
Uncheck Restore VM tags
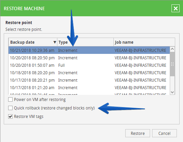(x=11, y=116)
